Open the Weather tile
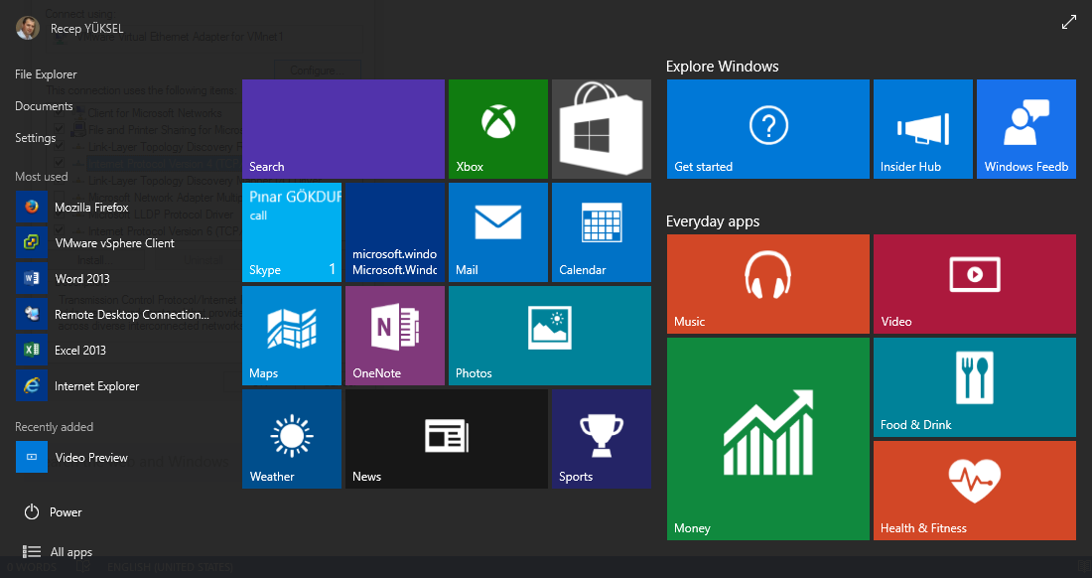Viewport: 1092px width, 578px height. [292, 439]
